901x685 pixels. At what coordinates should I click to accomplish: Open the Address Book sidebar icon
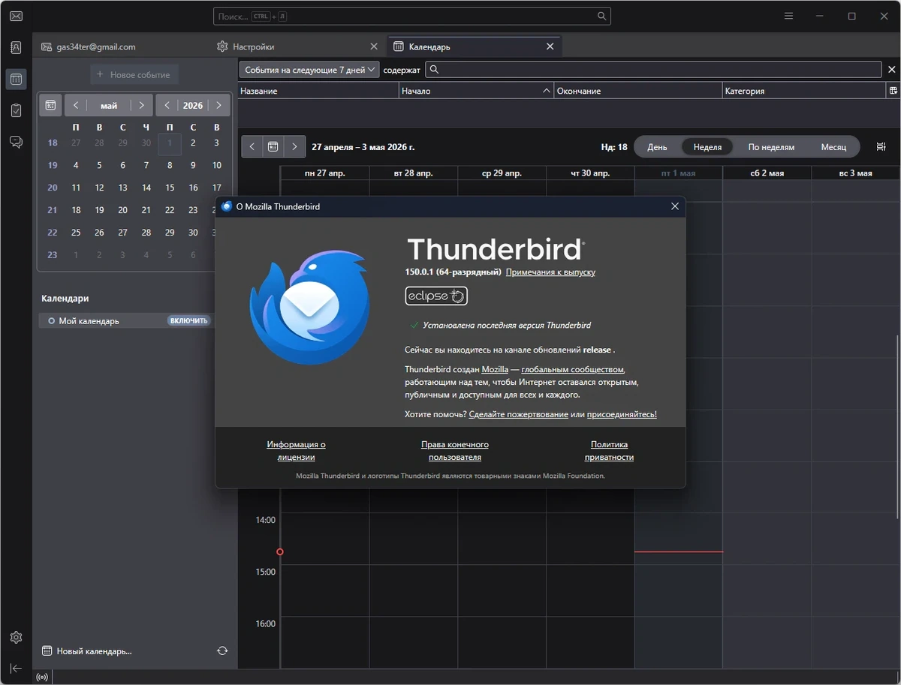tap(16, 47)
